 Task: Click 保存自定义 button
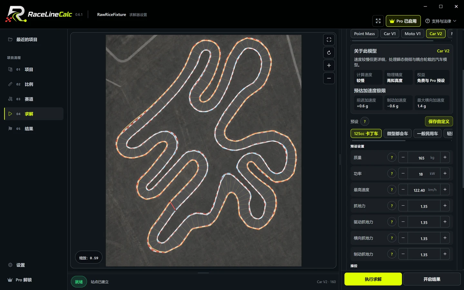[x=439, y=121]
